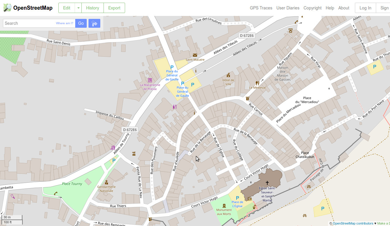Click the Monument aux Morts memorial icon
This screenshot has height=226, width=390.
(224, 206)
